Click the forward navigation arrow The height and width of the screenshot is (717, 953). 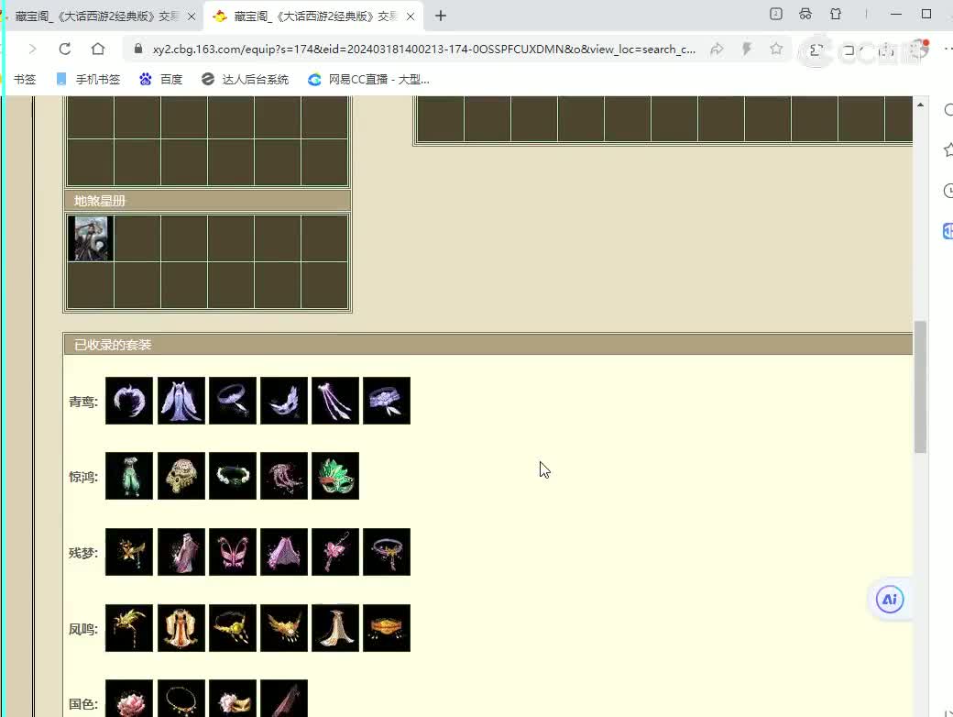click(x=32, y=49)
